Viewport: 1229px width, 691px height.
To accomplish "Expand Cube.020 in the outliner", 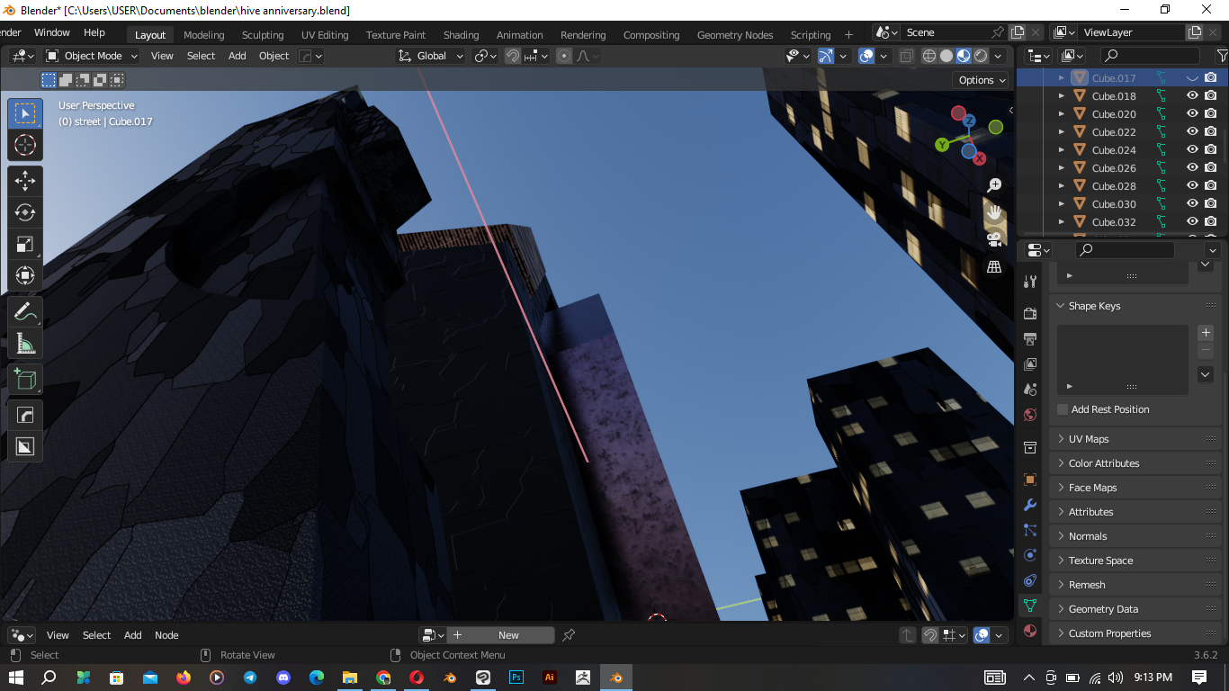I will point(1062,114).
